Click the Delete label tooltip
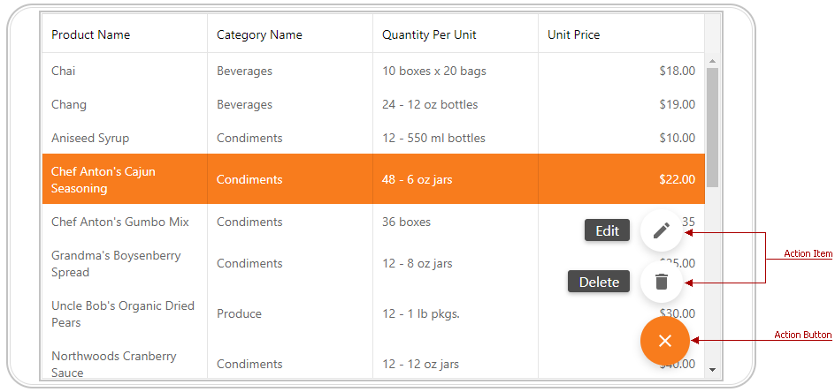Viewport: 835px width, 392px height. (599, 282)
